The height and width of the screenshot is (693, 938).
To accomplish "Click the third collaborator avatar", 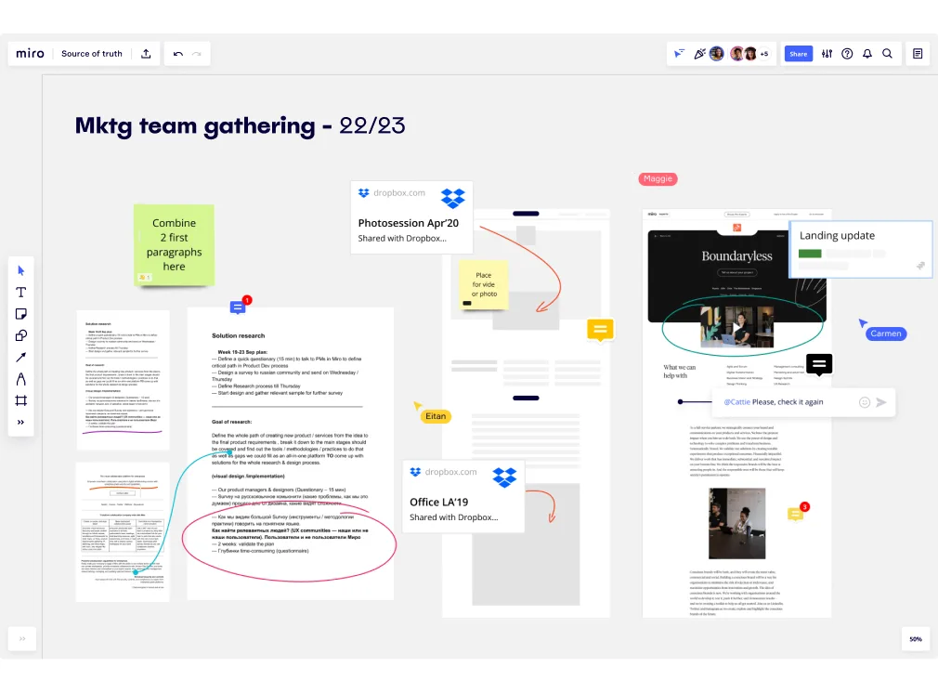I will pyautogui.click(x=750, y=54).
